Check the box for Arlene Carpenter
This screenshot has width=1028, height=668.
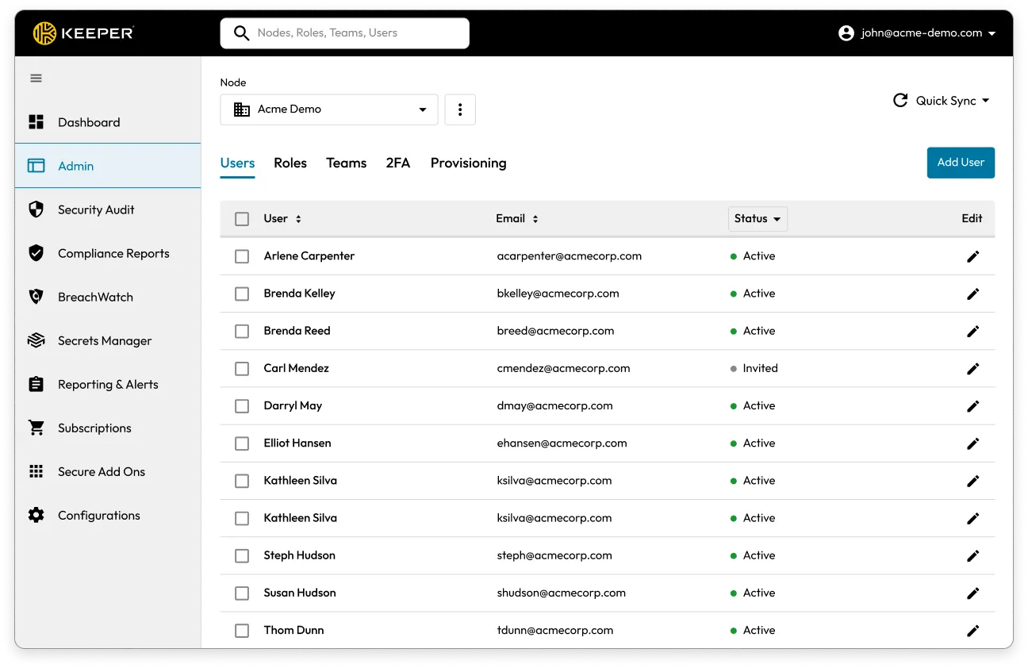click(x=242, y=256)
